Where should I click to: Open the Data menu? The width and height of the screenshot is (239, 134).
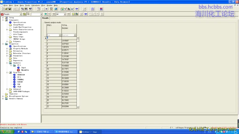point(22,5)
